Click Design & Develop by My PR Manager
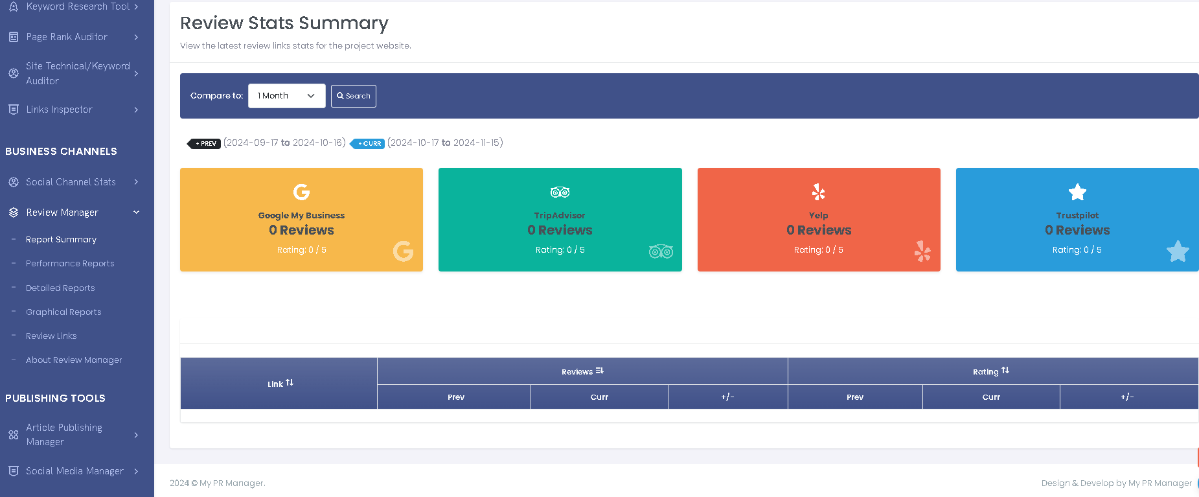The width and height of the screenshot is (1199, 497). coord(1117,483)
